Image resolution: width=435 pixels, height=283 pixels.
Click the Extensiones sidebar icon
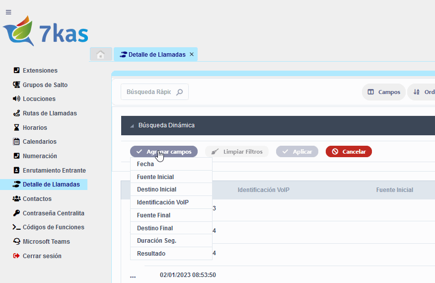coord(16,71)
